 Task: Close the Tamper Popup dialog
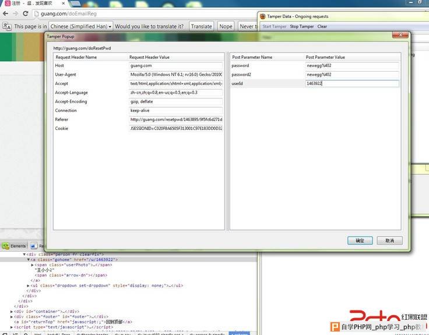[x=400, y=35]
